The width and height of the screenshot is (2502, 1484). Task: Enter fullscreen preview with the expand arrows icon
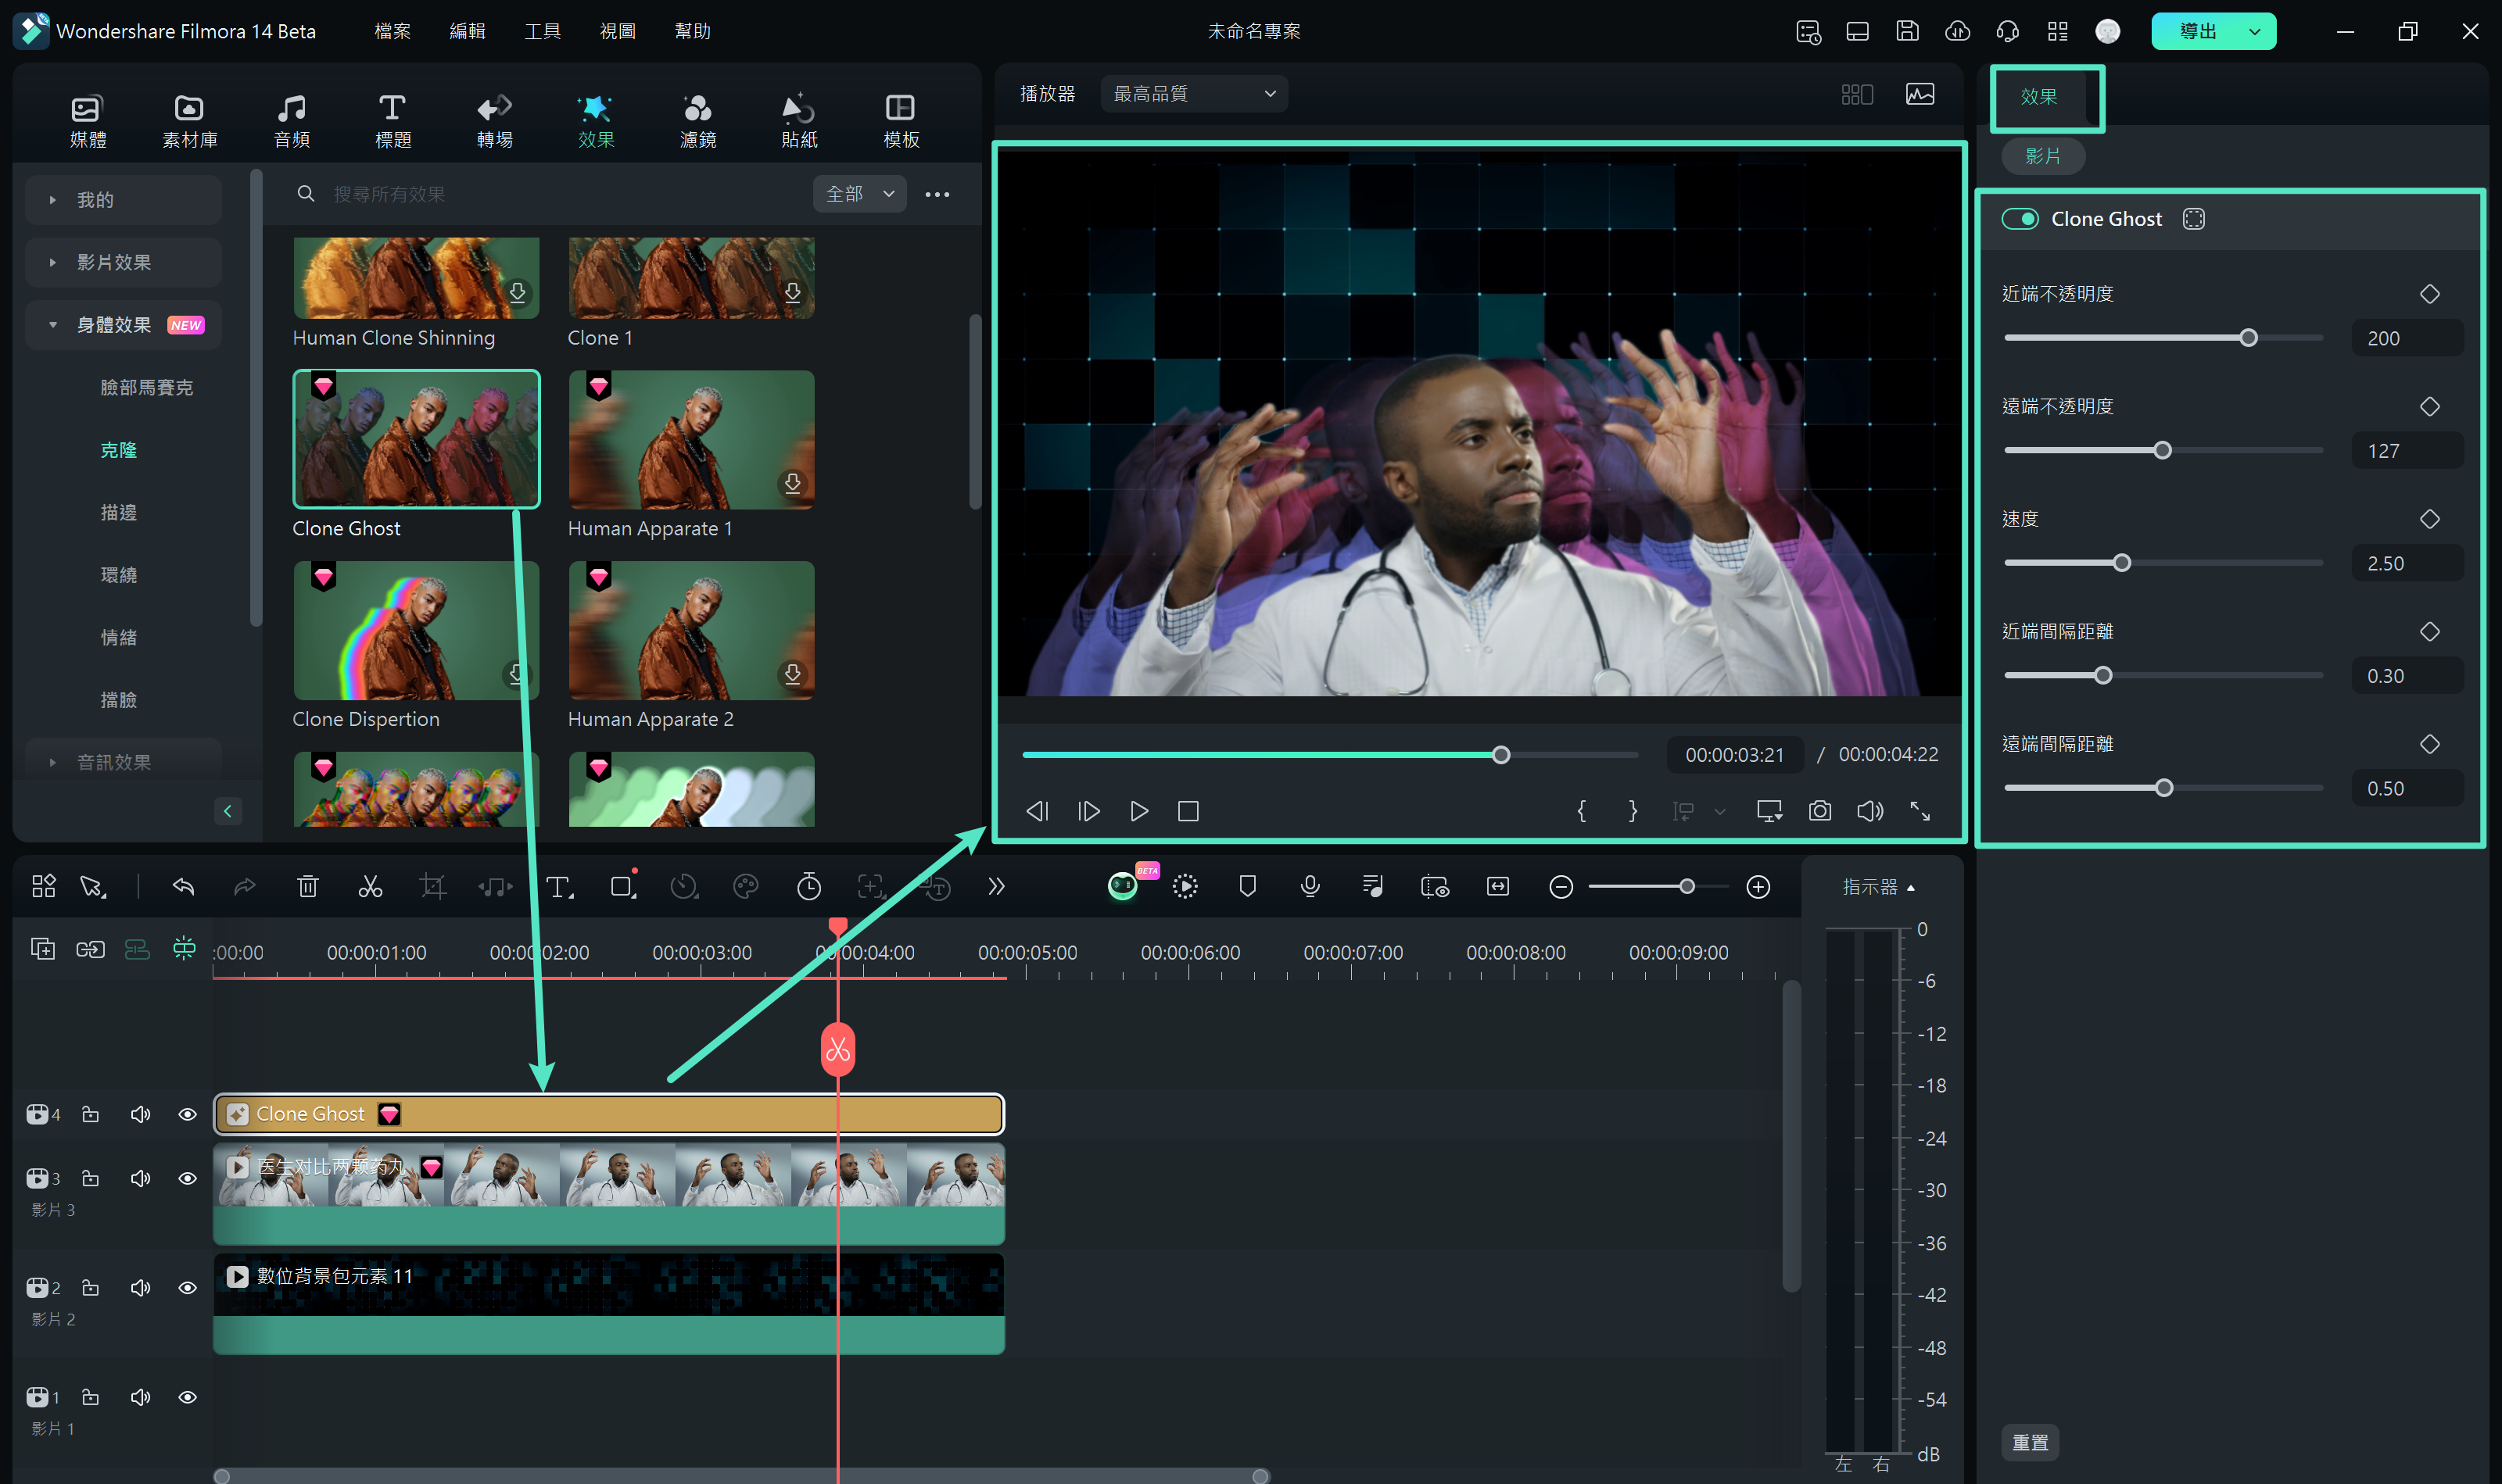1920,811
